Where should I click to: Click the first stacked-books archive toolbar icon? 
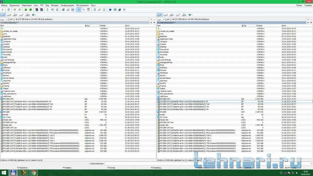pos(37,10)
